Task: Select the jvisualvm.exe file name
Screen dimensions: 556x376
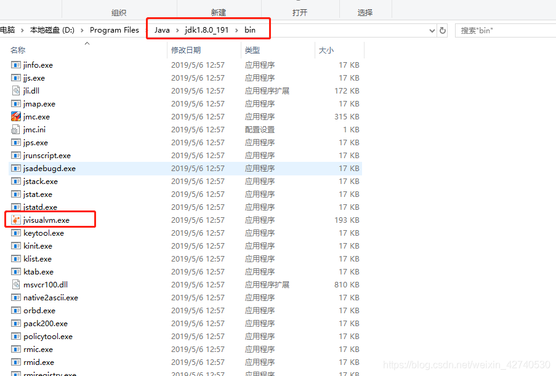Action: [46, 220]
